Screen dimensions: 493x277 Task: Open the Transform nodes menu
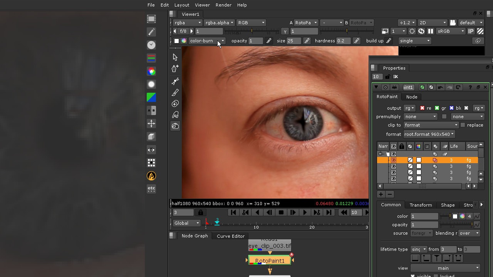pos(151,123)
